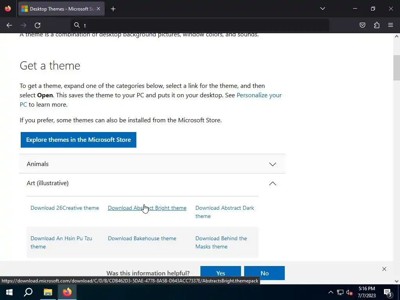Screen dimensions: 400x300
Task: Focus the address bar input field
Action: (x=200, y=25)
